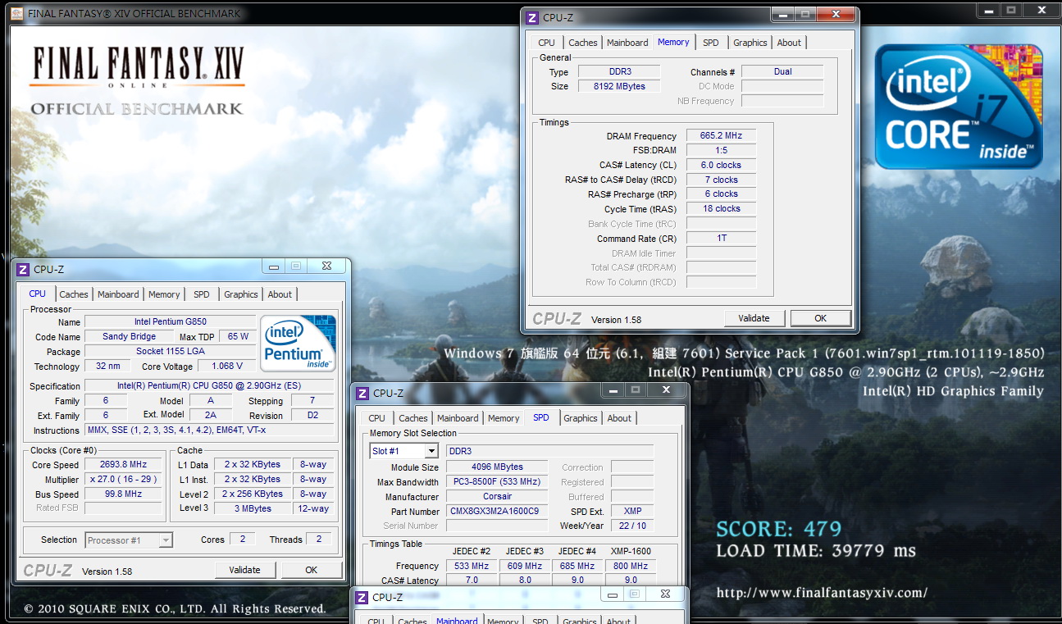Click Validate in CPU-Z Memory window
1062x624 pixels.
754,318
